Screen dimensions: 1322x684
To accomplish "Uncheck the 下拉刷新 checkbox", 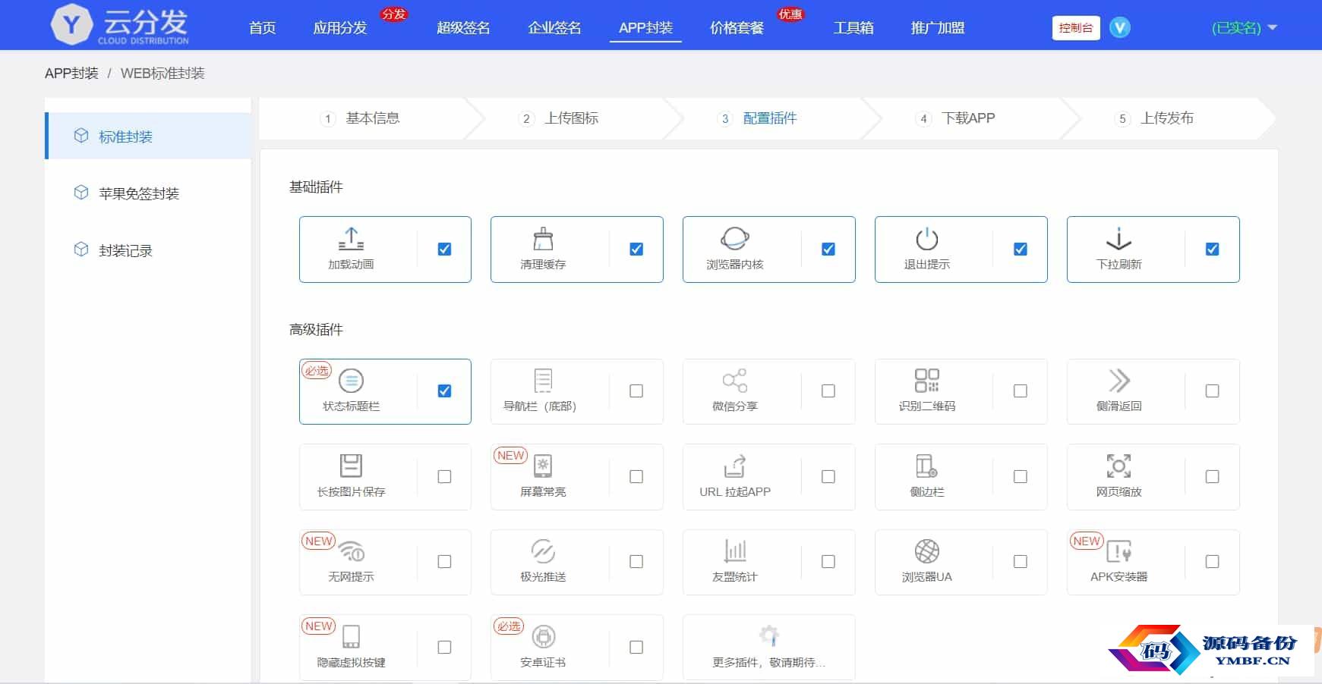I will pyautogui.click(x=1213, y=249).
